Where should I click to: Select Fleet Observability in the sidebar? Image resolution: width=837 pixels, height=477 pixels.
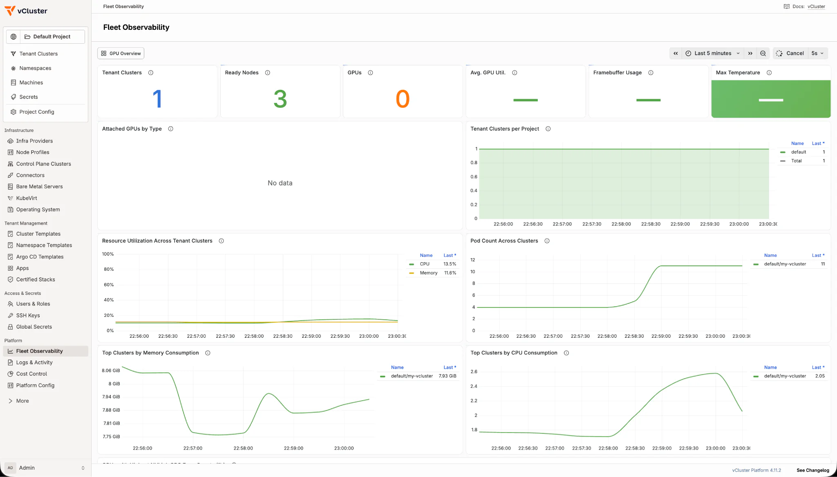(46, 351)
